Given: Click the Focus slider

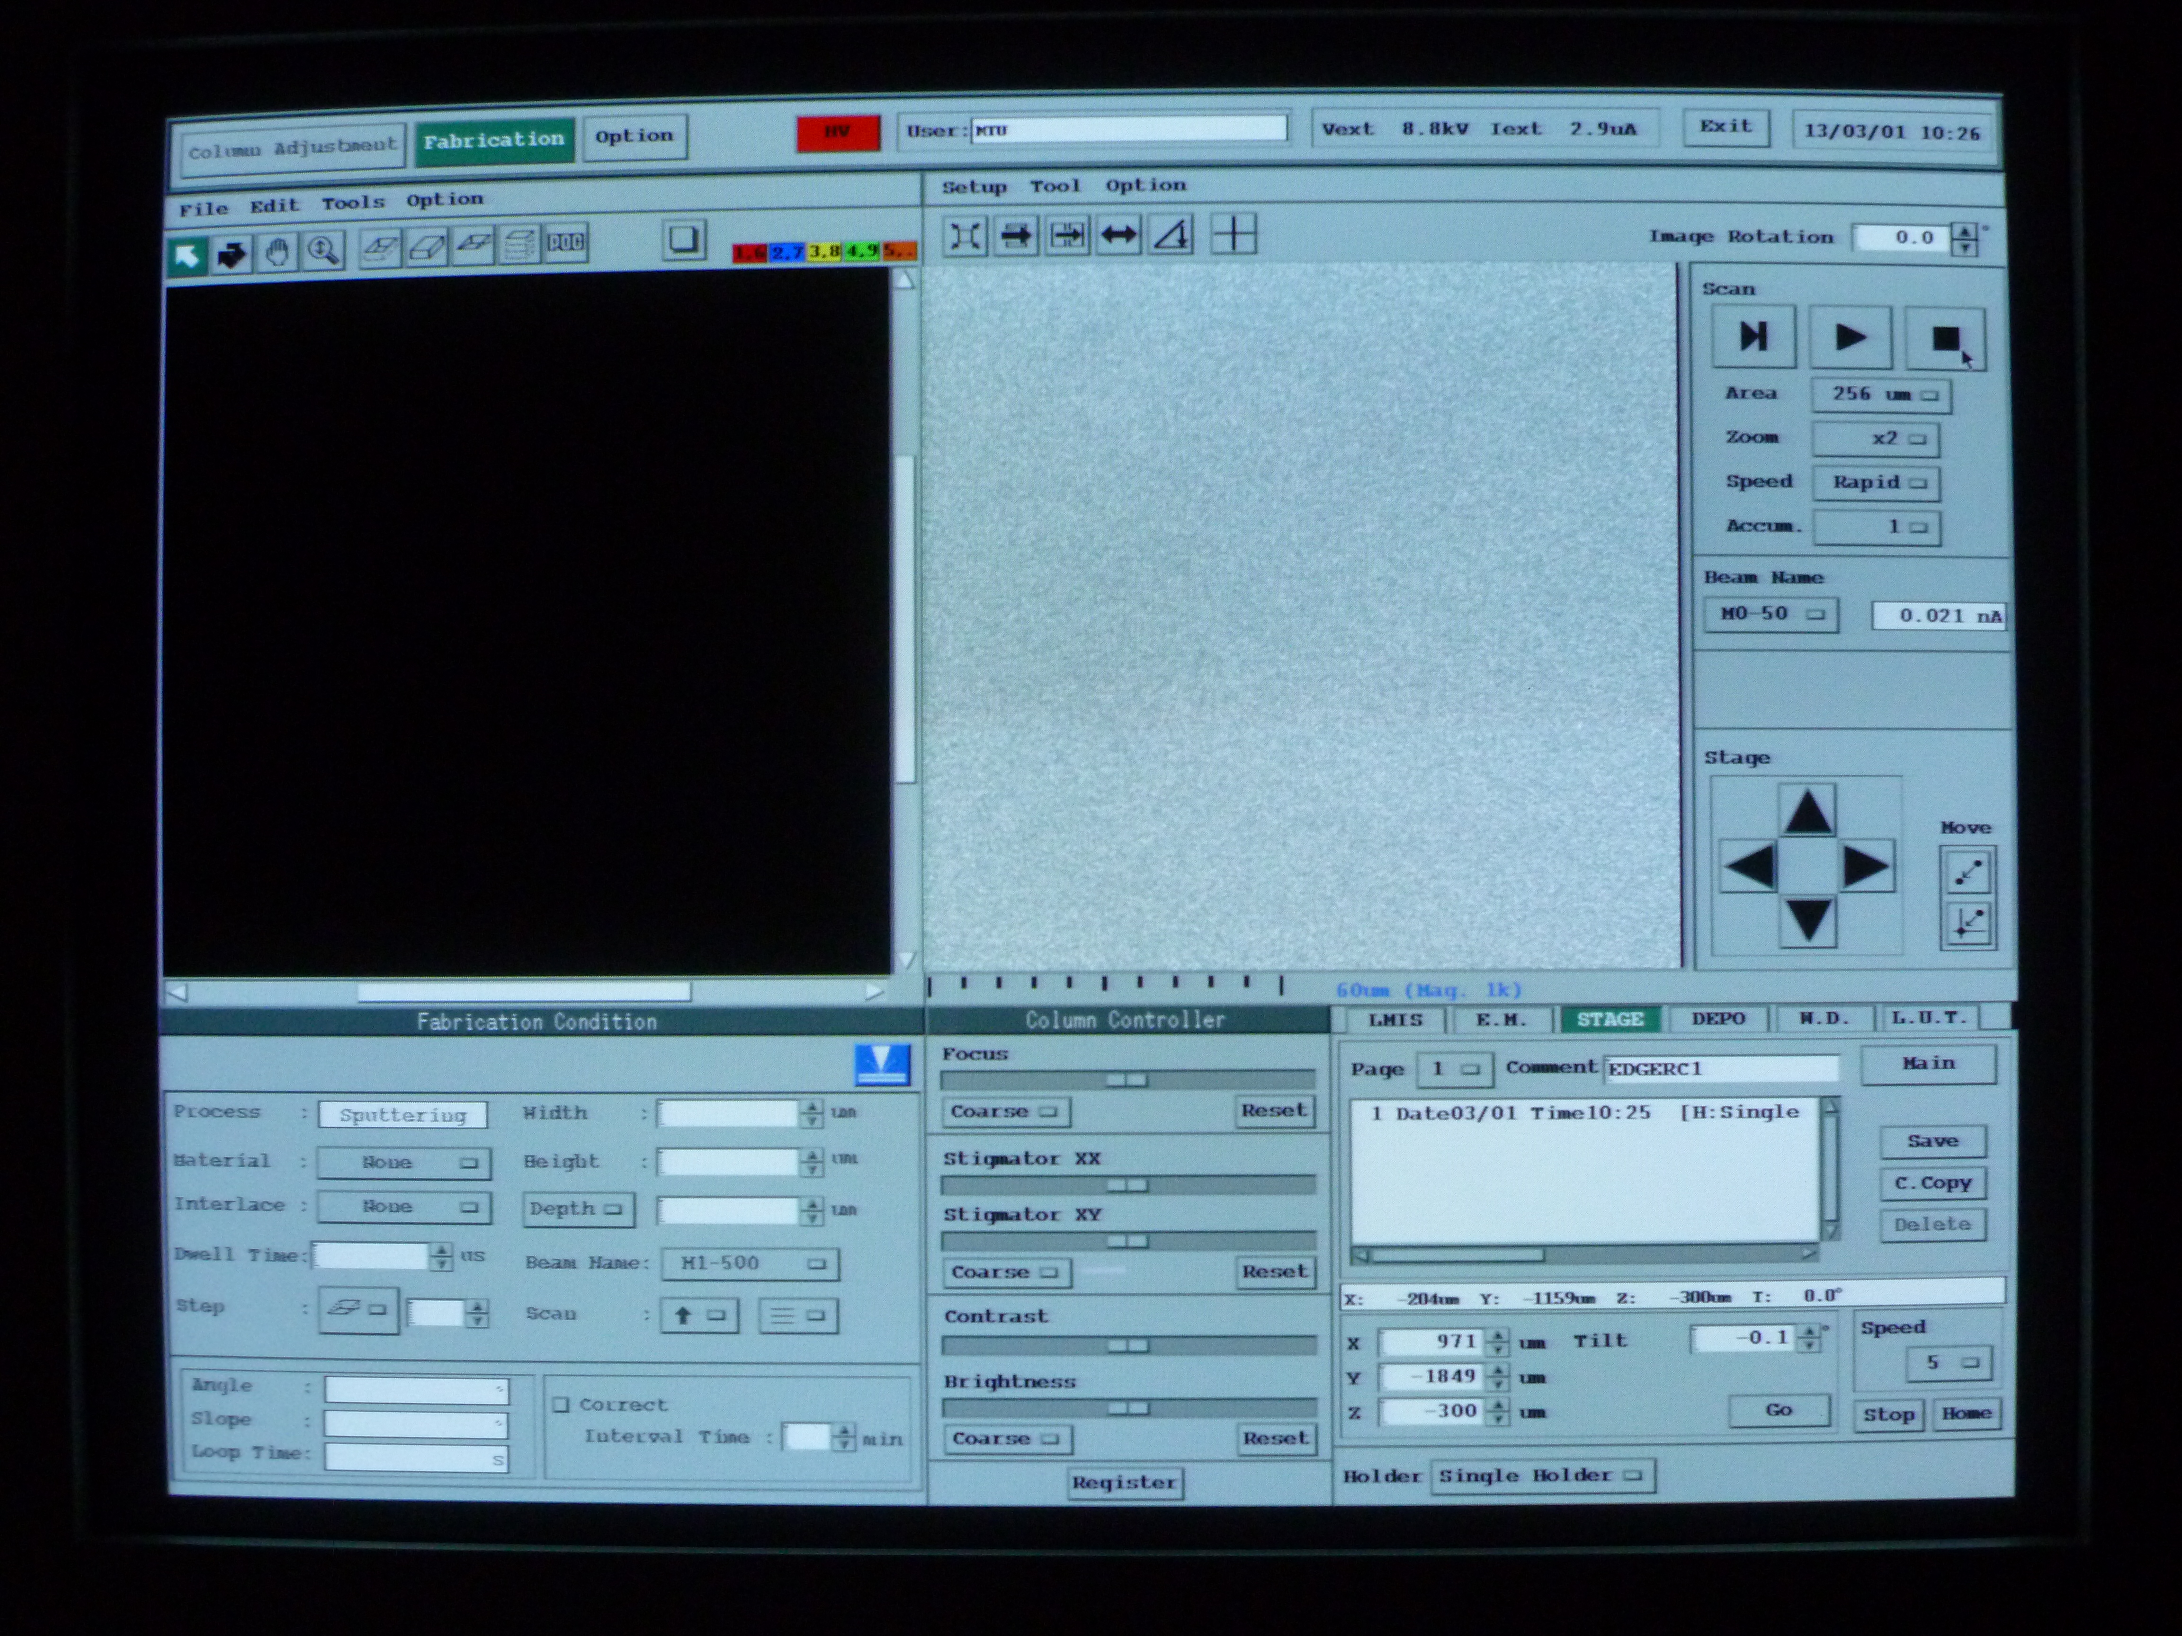Looking at the screenshot, I should pyautogui.click(x=1127, y=1080).
